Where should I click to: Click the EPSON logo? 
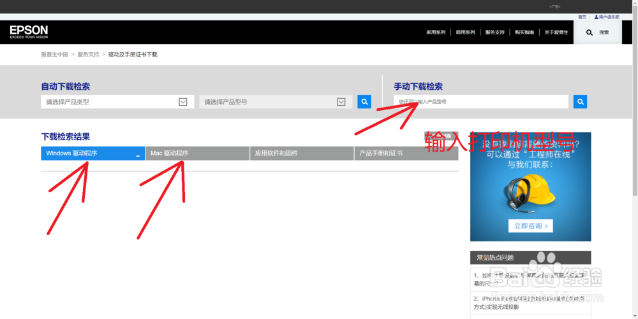click(x=29, y=32)
